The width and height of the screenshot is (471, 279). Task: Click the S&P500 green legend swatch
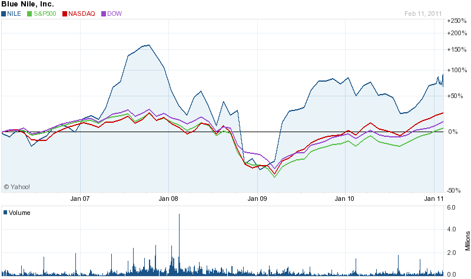pyautogui.click(x=29, y=14)
